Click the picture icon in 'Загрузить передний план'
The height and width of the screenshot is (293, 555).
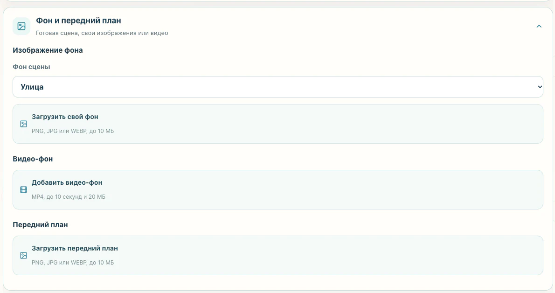tap(24, 256)
